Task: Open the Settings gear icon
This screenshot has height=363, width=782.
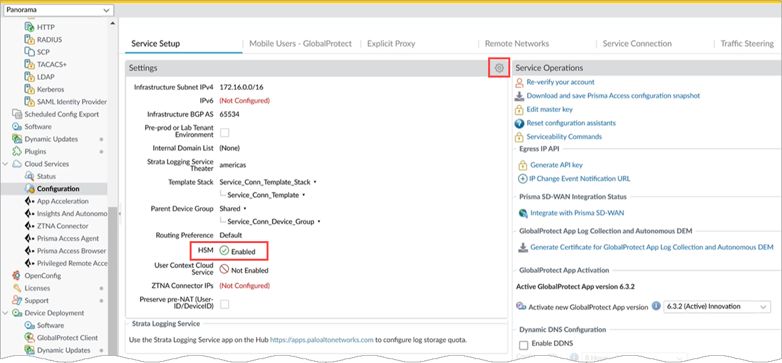Action: [499, 68]
